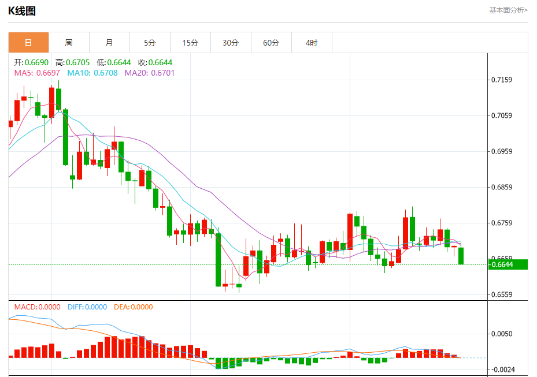Select the 日 daily chart tab

(x=28, y=43)
